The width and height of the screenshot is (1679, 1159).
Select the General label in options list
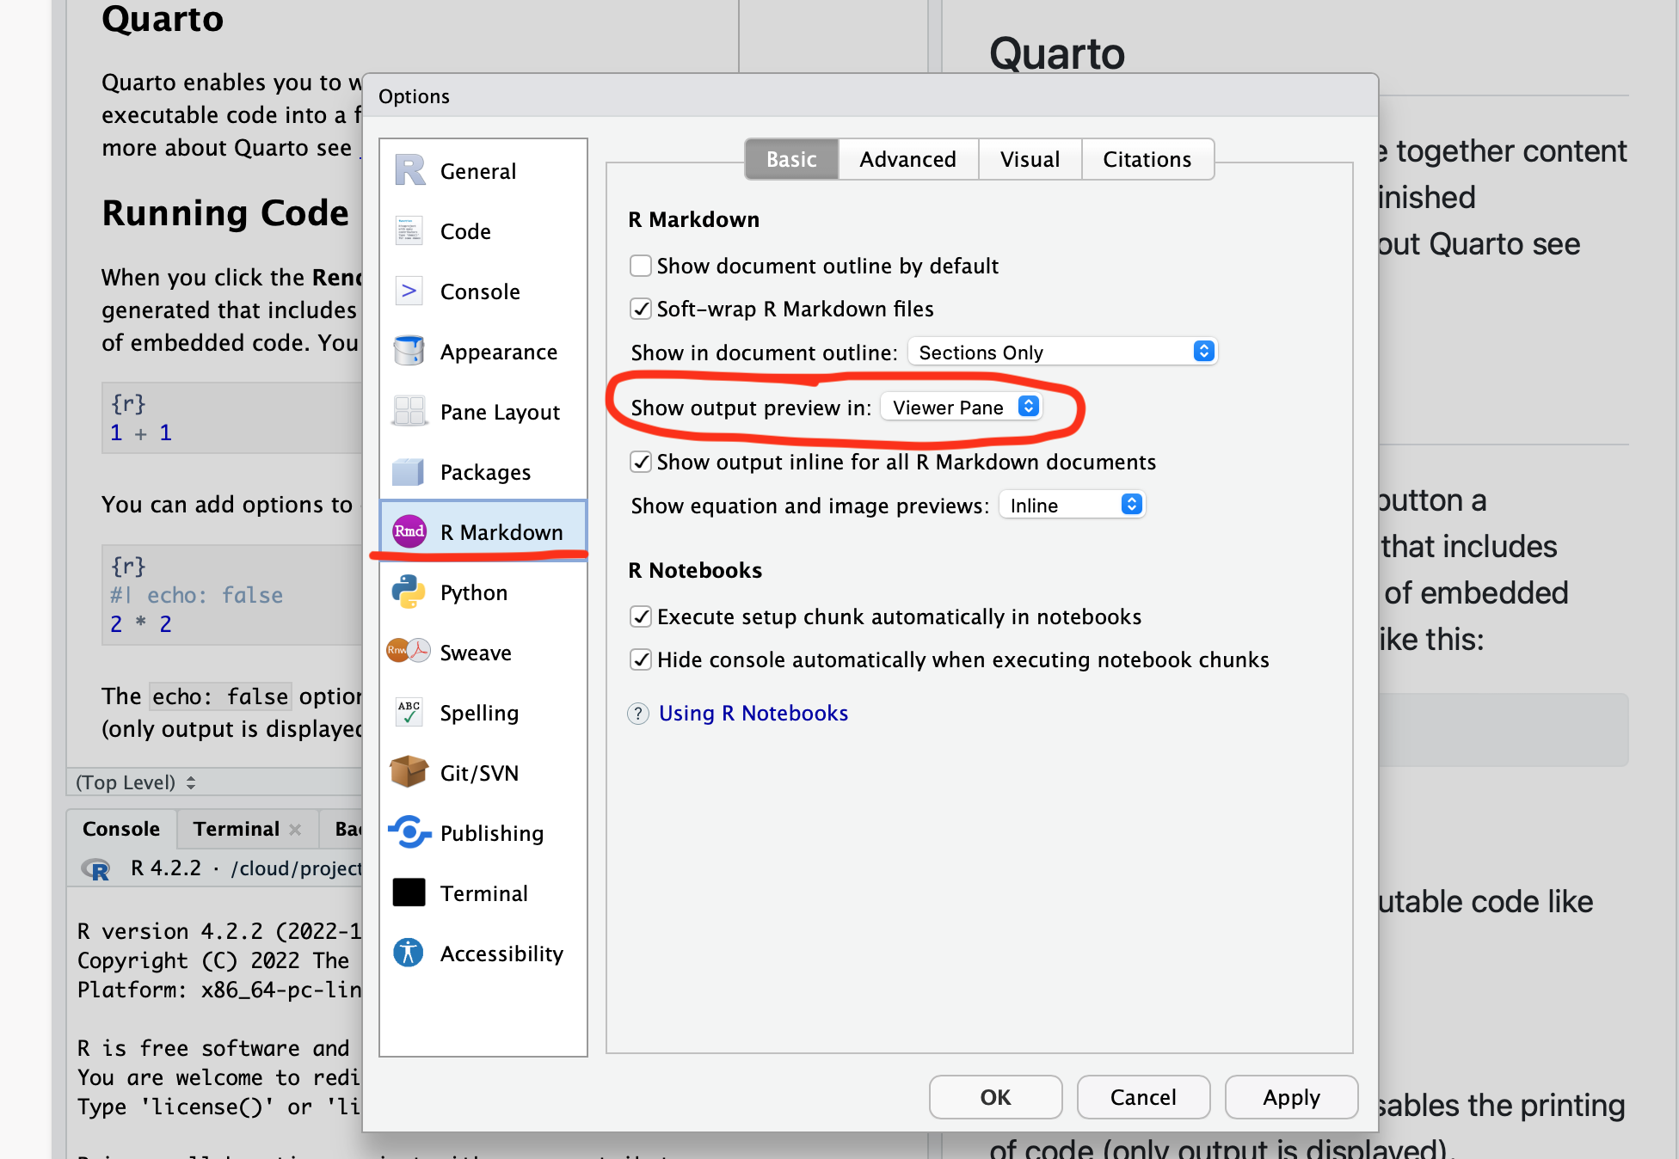point(478,171)
